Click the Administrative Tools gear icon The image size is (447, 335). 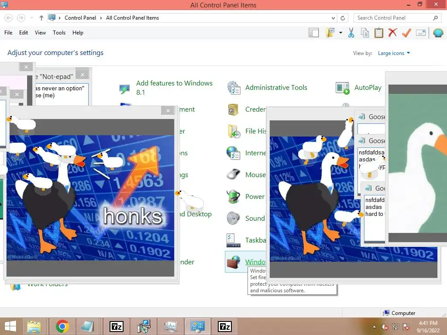click(x=234, y=88)
